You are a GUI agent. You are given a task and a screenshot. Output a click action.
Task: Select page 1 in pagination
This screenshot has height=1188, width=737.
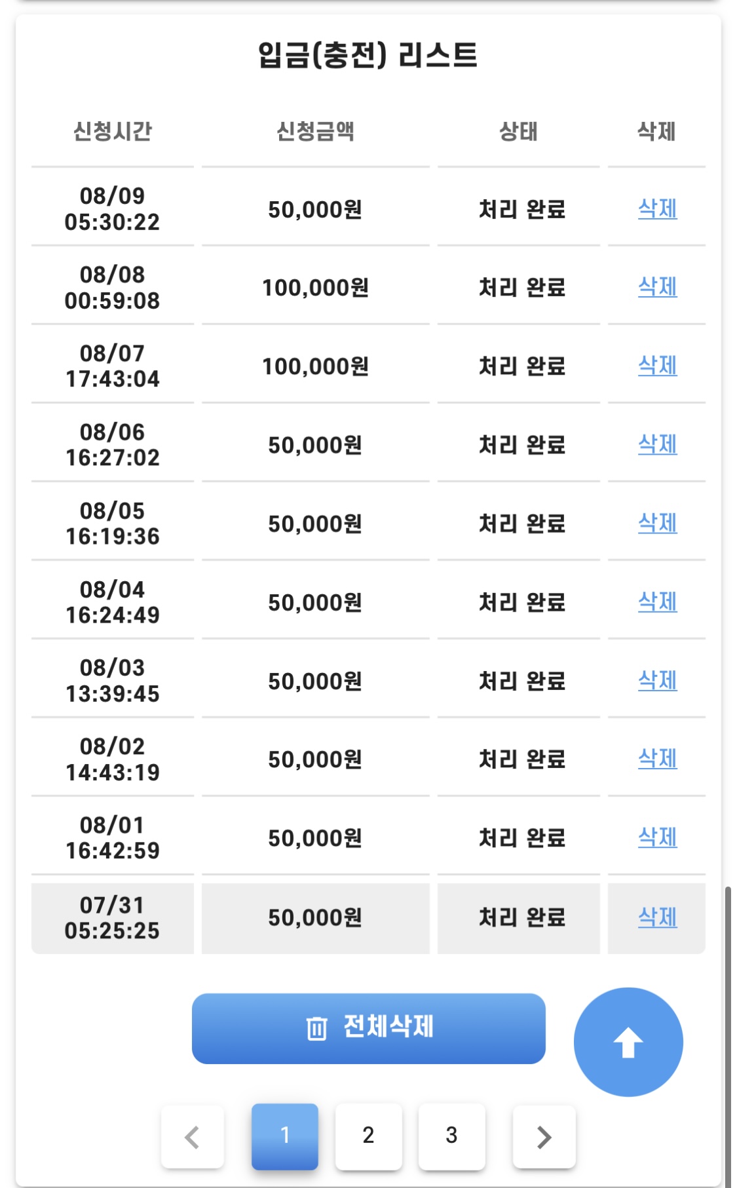[x=285, y=1136]
